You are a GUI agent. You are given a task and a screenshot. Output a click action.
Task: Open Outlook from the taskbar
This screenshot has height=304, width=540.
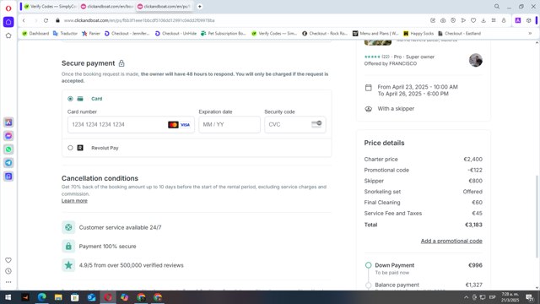coord(91,297)
